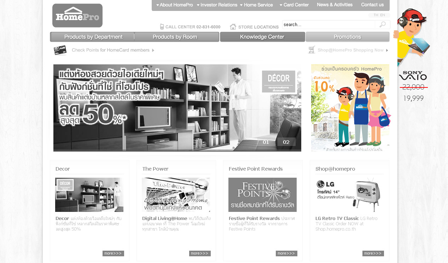Click the STORE LOCATIONS link
Image resolution: width=448 pixels, height=263 pixels.
[x=258, y=27]
